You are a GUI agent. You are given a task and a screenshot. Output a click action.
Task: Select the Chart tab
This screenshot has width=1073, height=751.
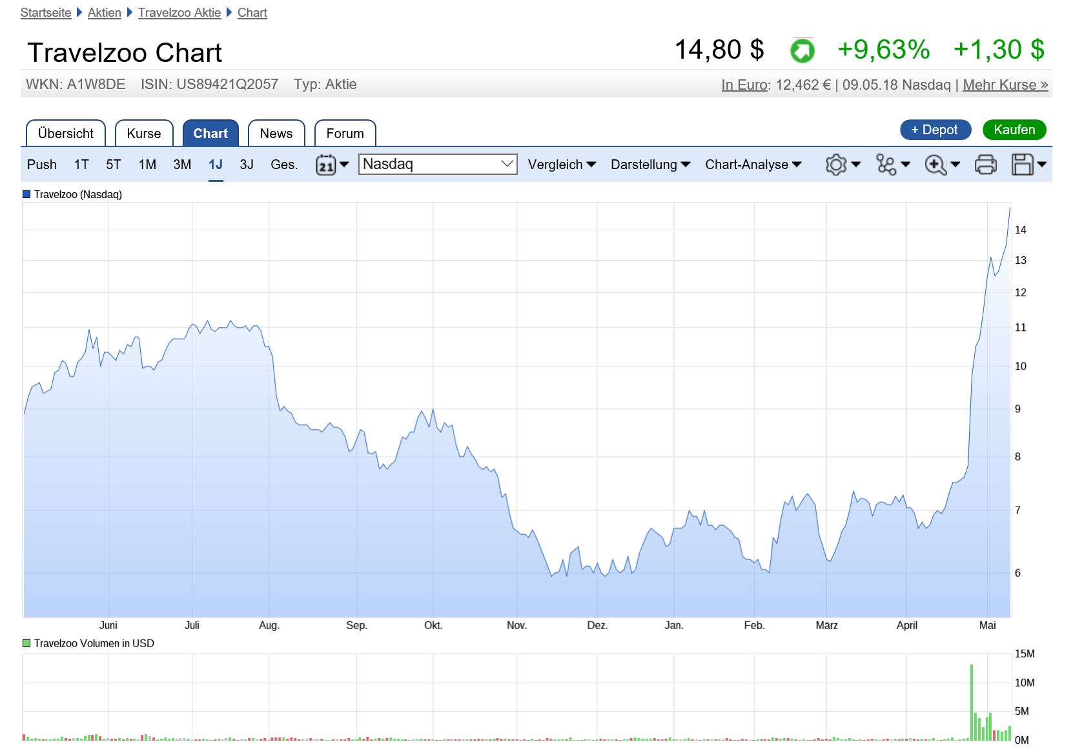pyautogui.click(x=210, y=134)
